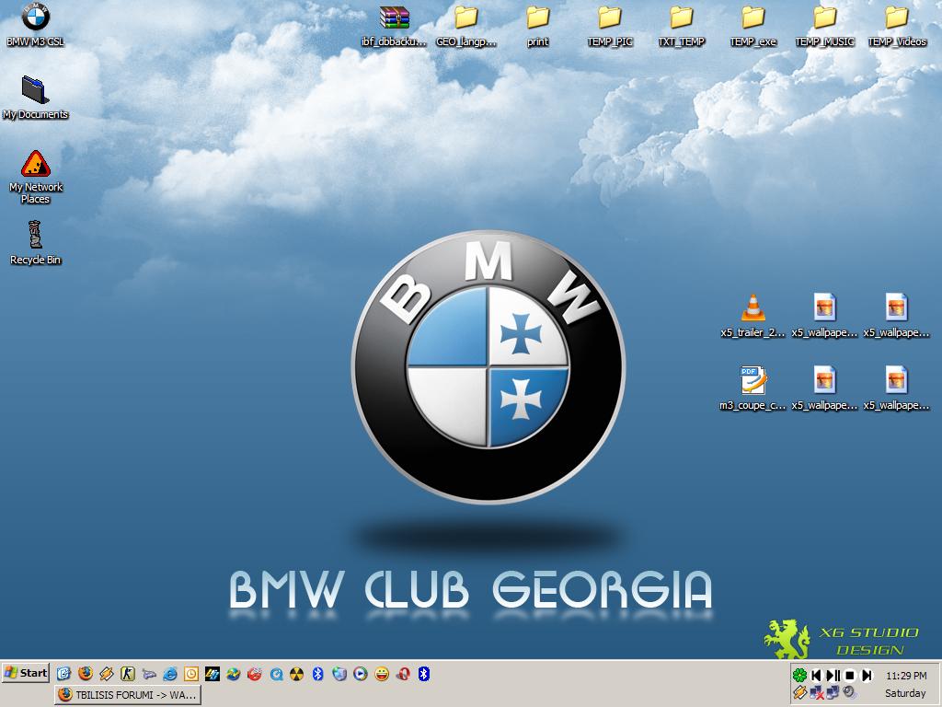Launch QuickTime Player from Quick Launch
The height and width of the screenshot is (707, 942).
point(276,674)
